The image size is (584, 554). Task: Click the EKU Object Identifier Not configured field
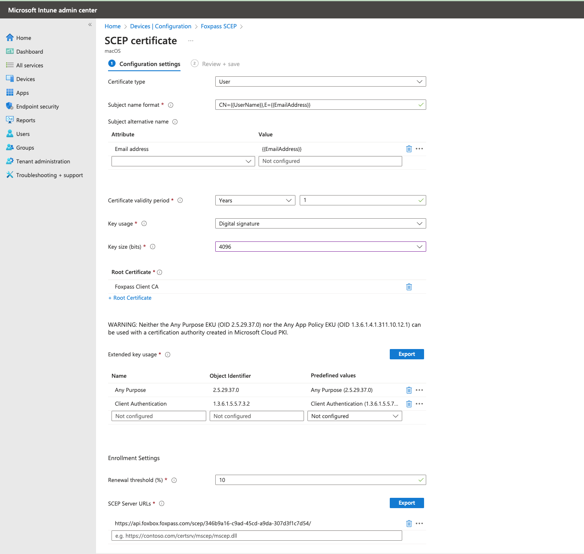[x=257, y=416]
